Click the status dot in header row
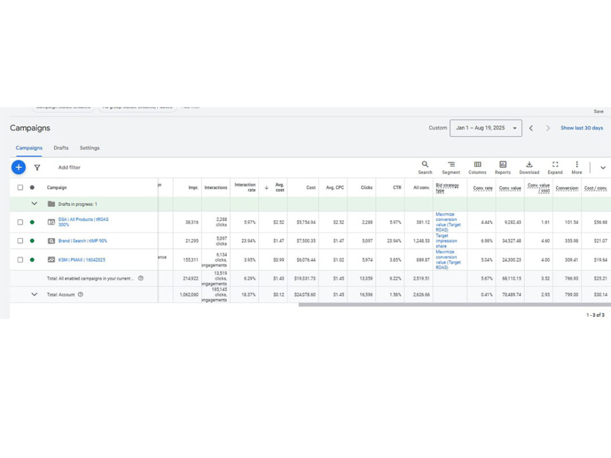The height and width of the screenshot is (458, 611). pos(32,187)
